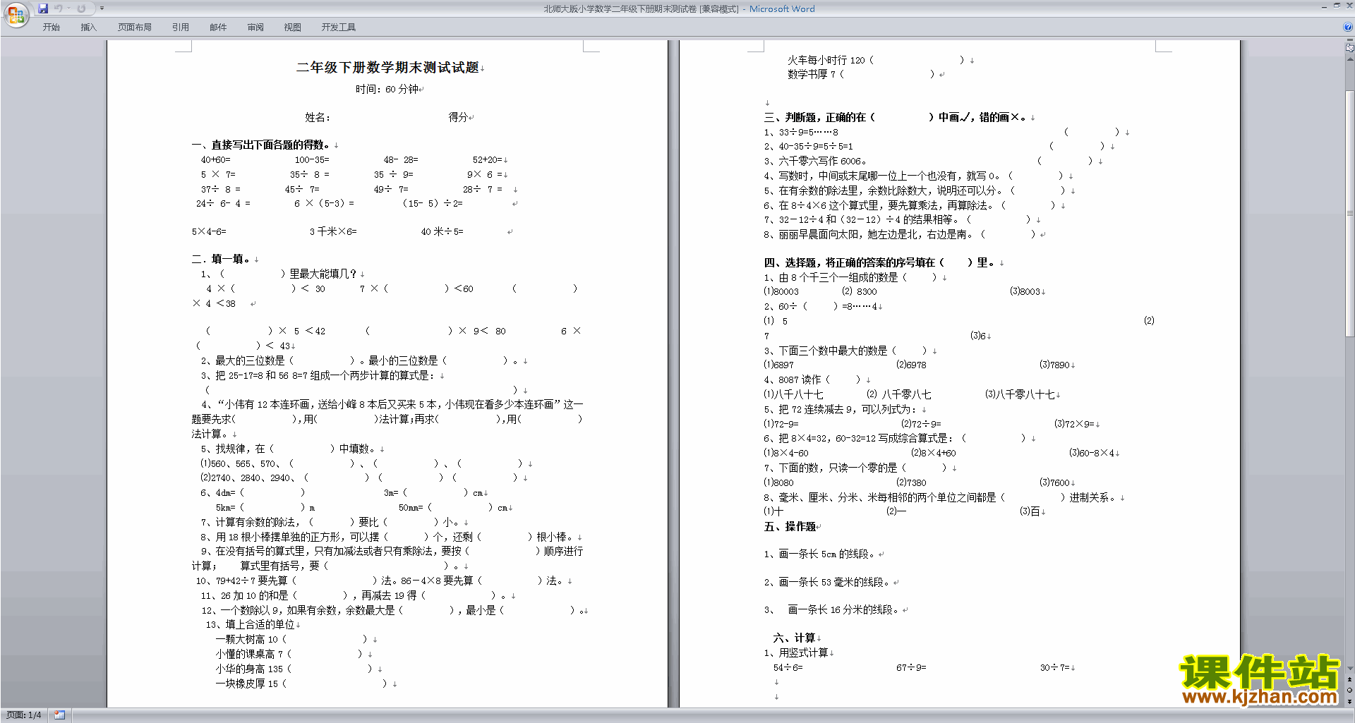The width and height of the screenshot is (1355, 723).
Task: Click the text 时间: 60 分钟
Action: click(387, 90)
